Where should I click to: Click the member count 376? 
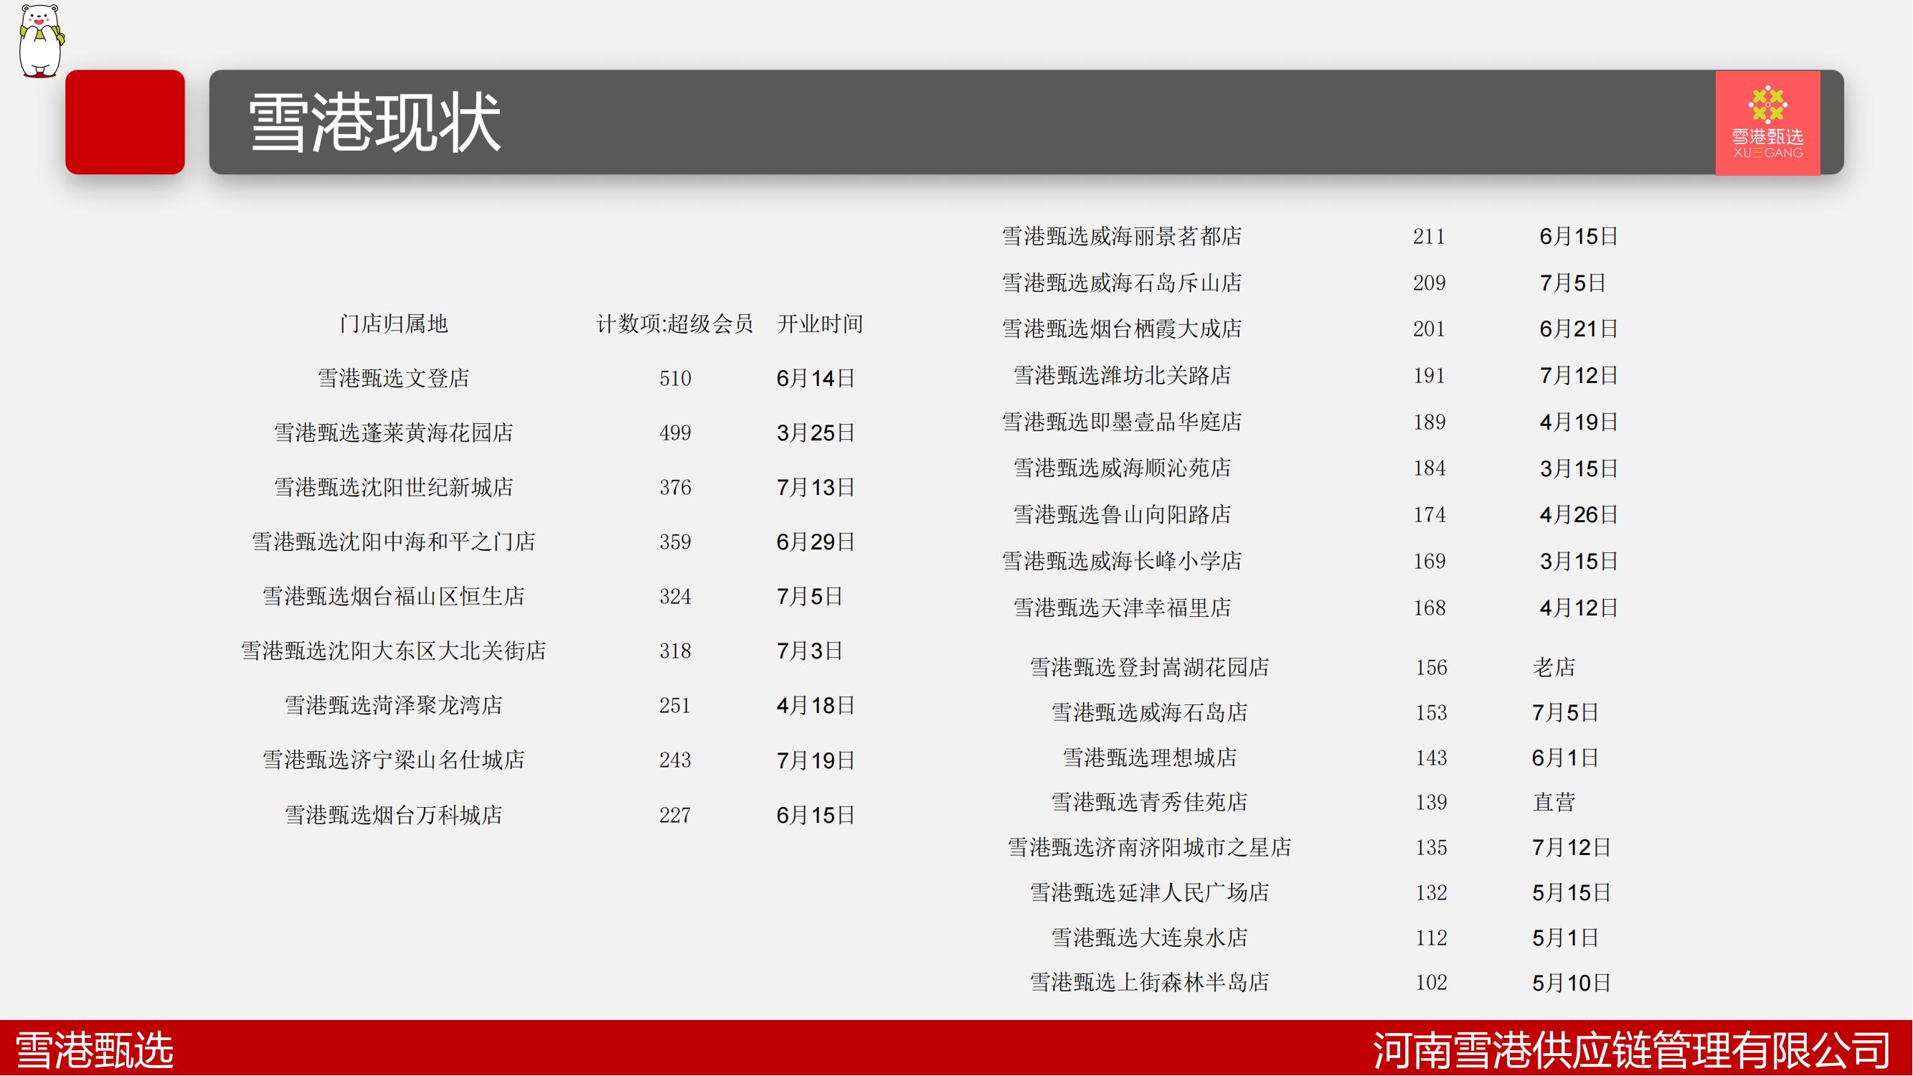pos(675,487)
